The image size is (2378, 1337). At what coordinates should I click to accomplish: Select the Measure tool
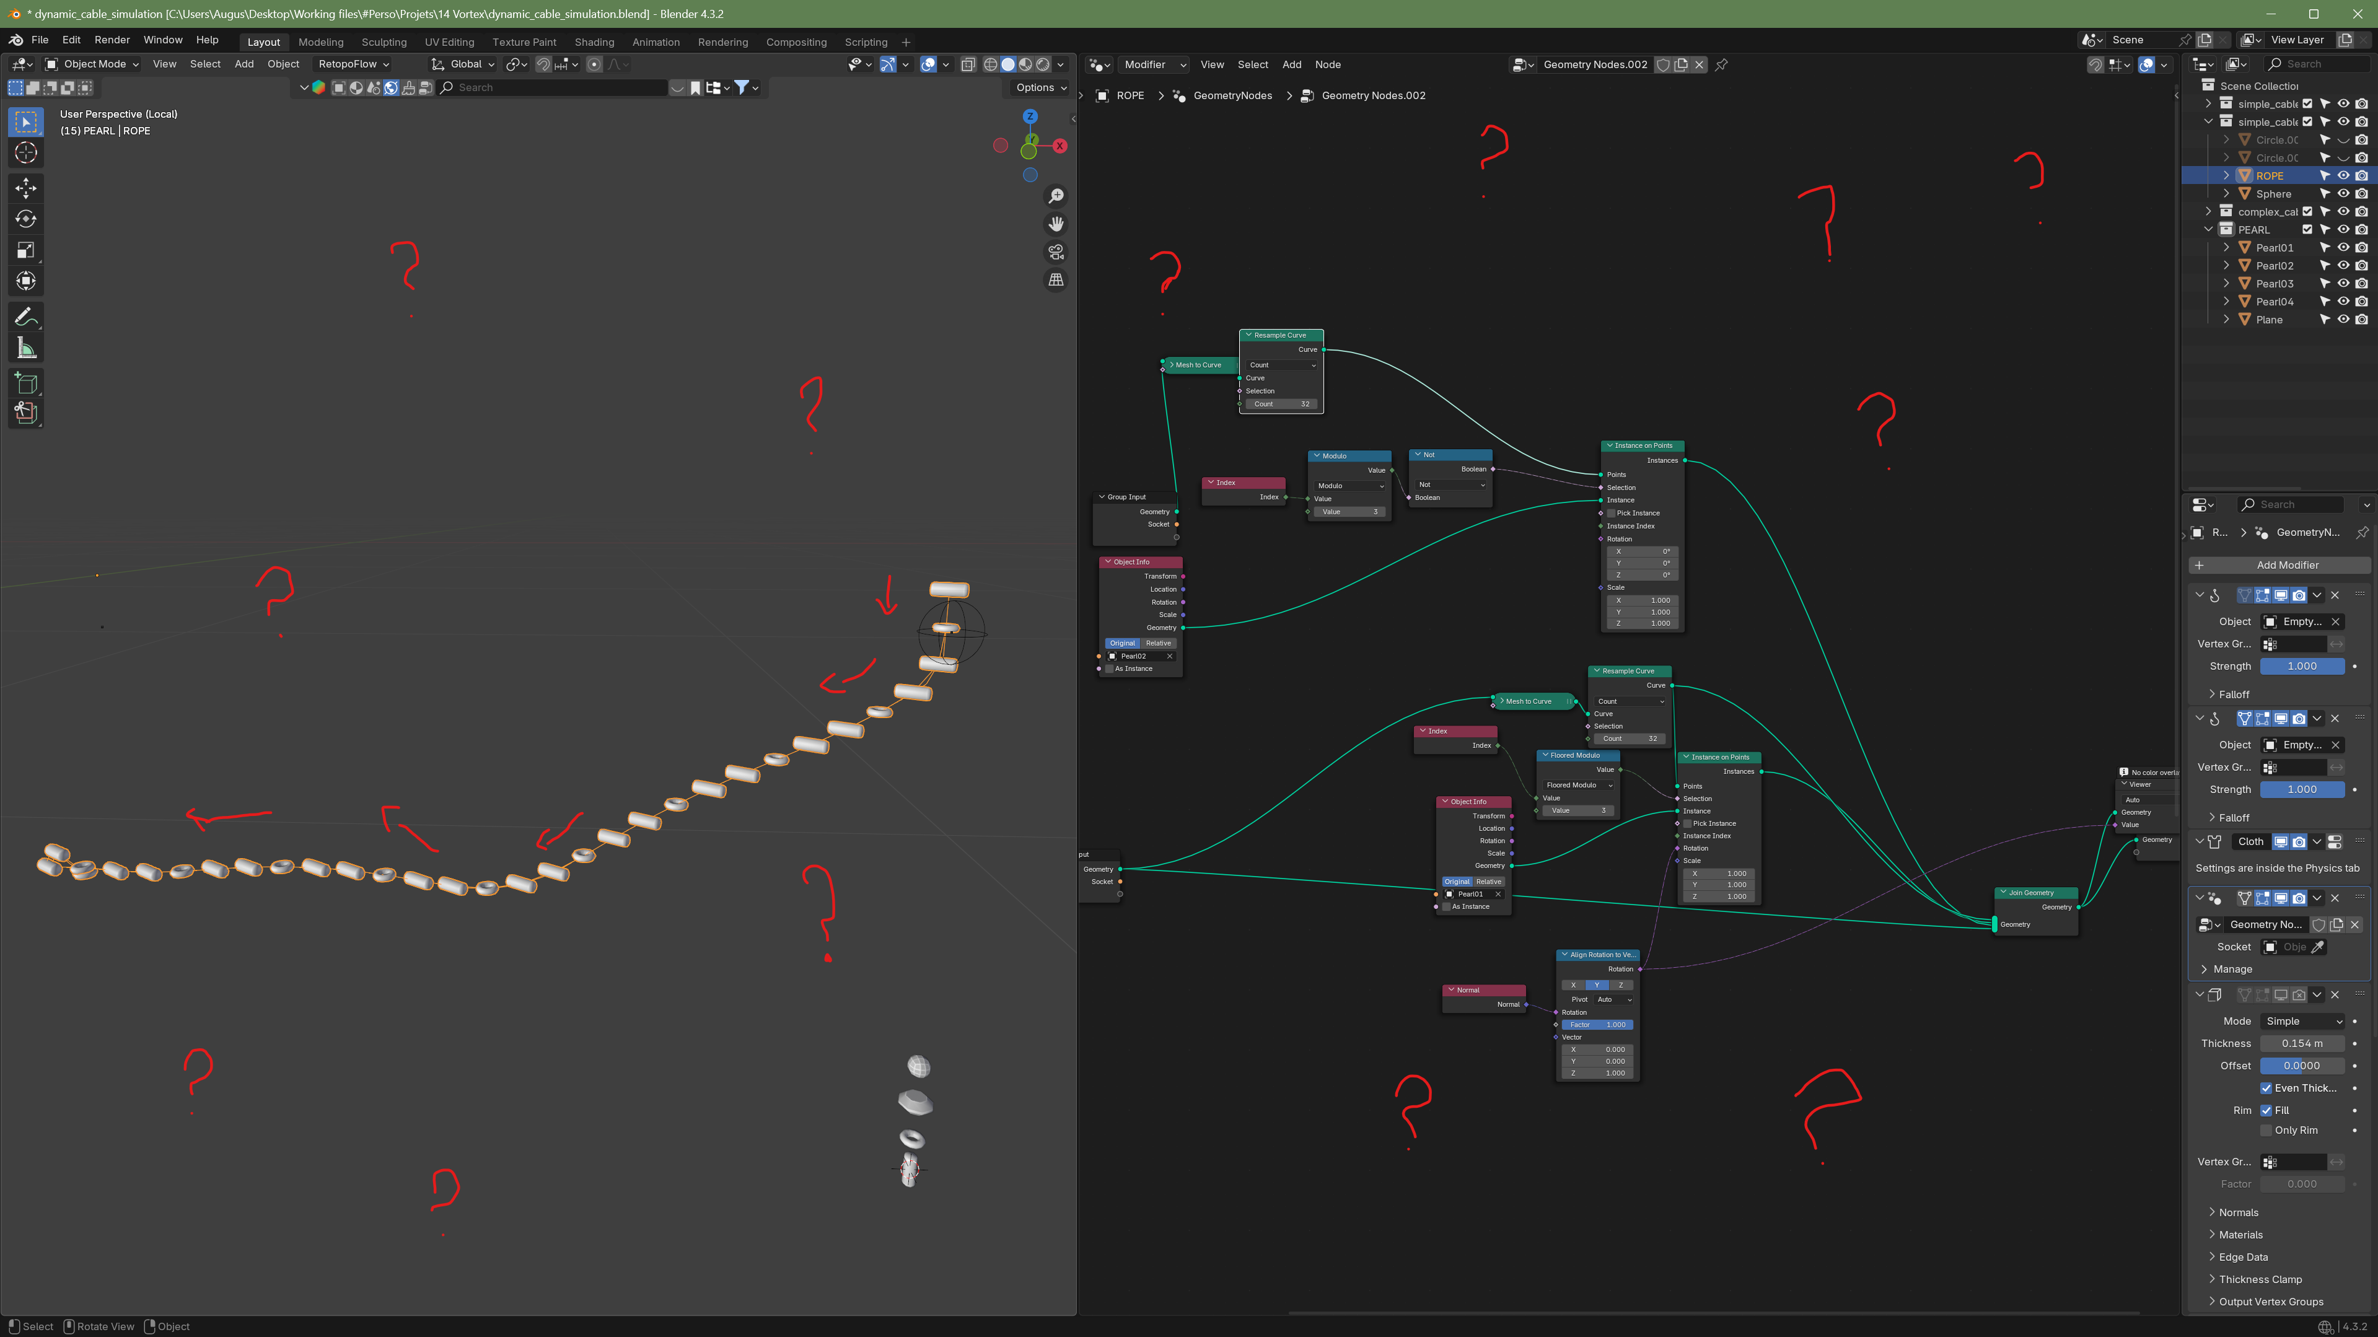[26, 348]
